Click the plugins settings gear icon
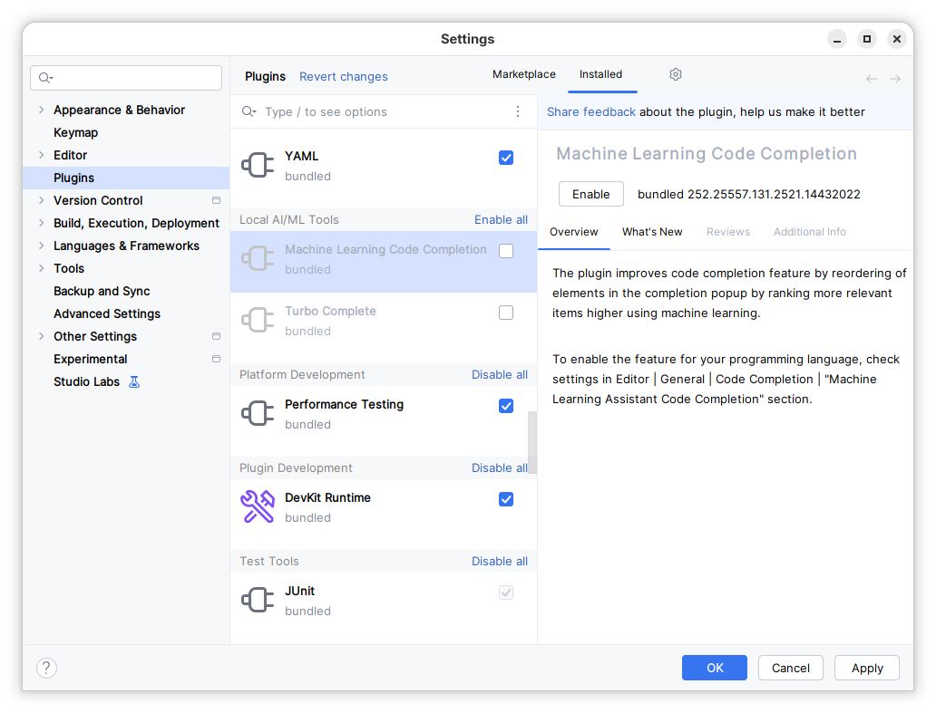The height and width of the screenshot is (713, 936). click(x=675, y=74)
